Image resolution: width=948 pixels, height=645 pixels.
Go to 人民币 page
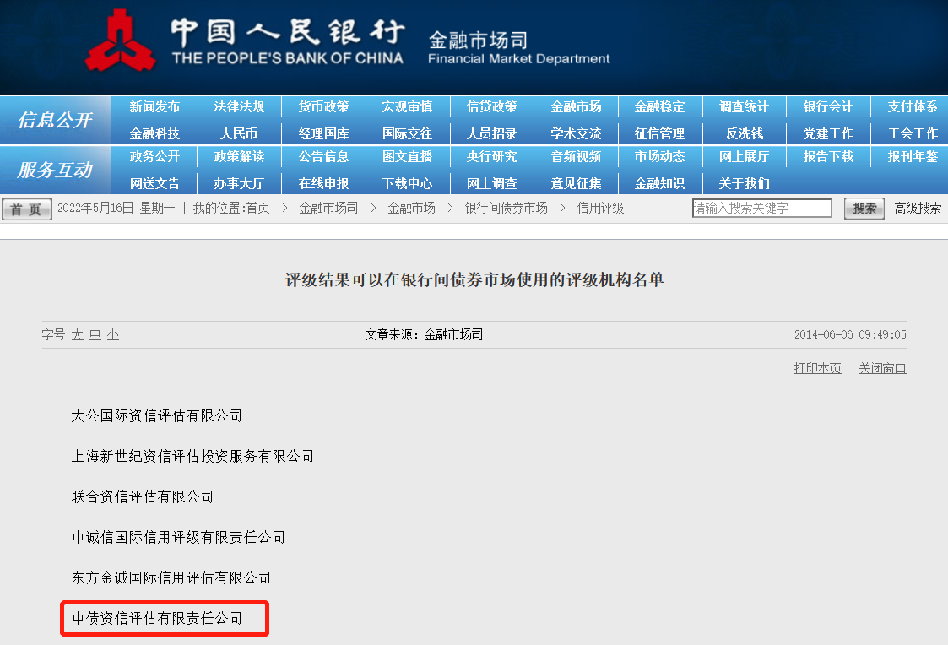240,133
